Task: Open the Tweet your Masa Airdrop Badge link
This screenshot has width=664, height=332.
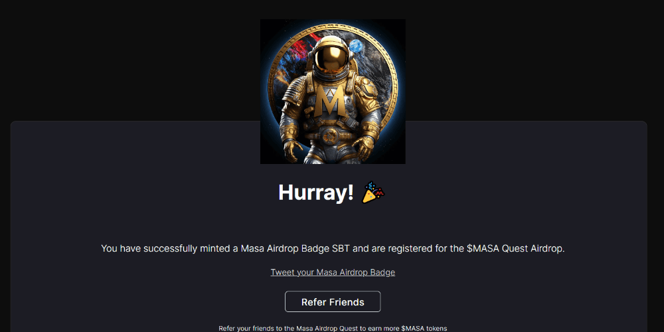Action: coord(333,272)
